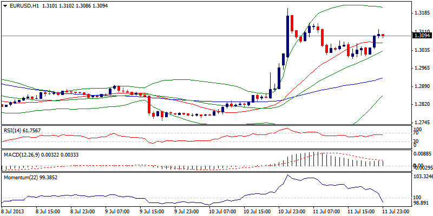Image resolution: width=433 pixels, height=216 pixels.
Task: Click the peak of the Momentum line
Action: (x=287, y=175)
